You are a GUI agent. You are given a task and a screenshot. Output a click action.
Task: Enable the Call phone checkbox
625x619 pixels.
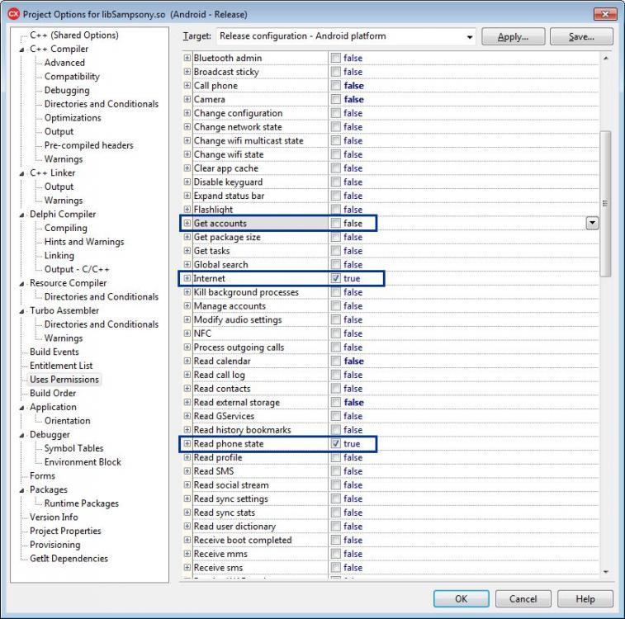[x=336, y=85]
